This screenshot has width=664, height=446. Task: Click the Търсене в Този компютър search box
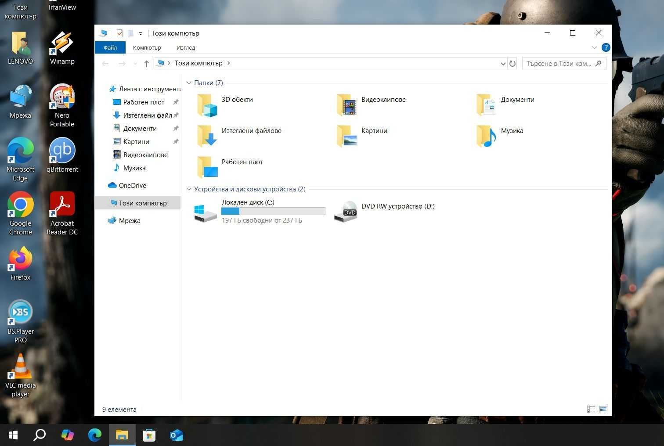(564, 64)
